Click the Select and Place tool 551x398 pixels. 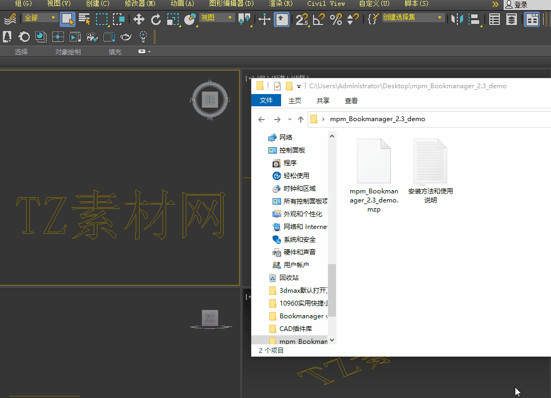(190, 19)
